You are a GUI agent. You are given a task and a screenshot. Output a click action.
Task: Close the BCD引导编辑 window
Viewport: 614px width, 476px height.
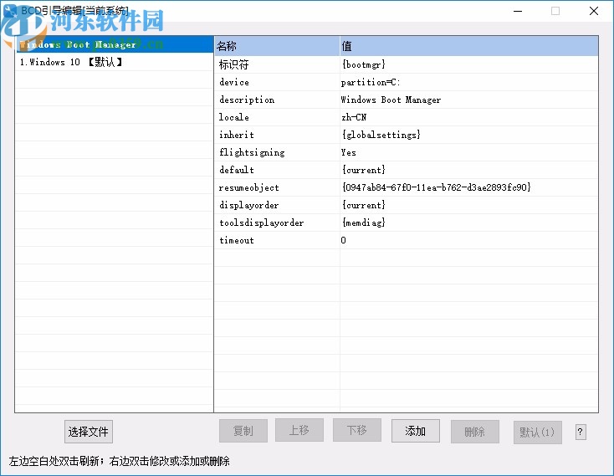(594, 11)
